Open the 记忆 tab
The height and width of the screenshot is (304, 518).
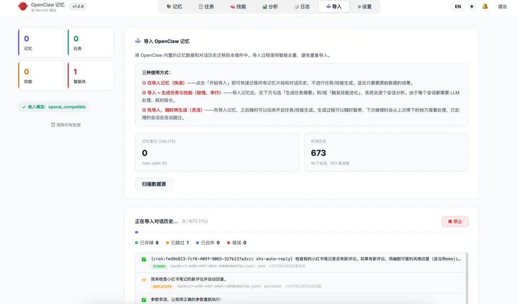click(x=175, y=7)
